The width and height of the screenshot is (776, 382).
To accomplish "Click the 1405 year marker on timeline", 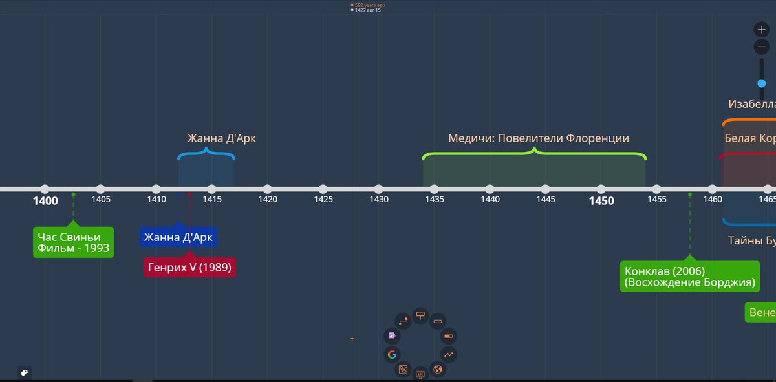I will pyautogui.click(x=100, y=189).
